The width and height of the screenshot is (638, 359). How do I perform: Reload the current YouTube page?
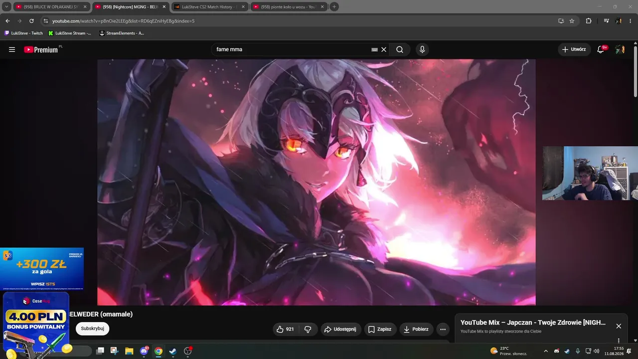[31, 21]
